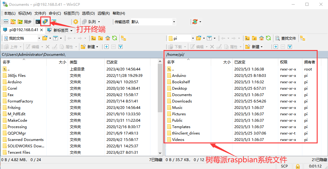Select the Downloads folder in remote panel

(182, 101)
